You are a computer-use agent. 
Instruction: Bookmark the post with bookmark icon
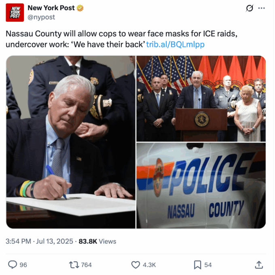click(x=197, y=265)
